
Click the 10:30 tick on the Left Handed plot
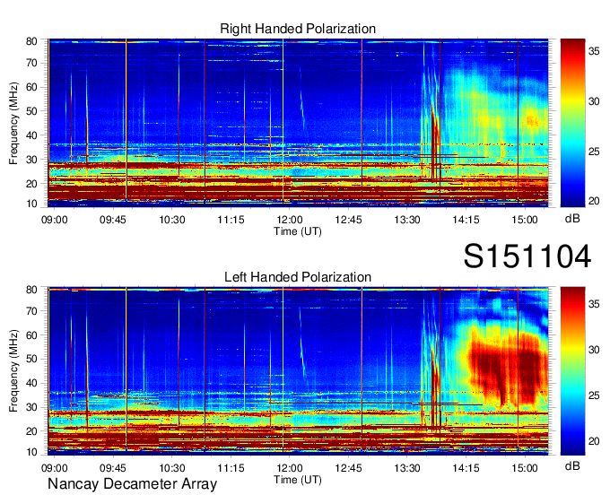(172, 468)
